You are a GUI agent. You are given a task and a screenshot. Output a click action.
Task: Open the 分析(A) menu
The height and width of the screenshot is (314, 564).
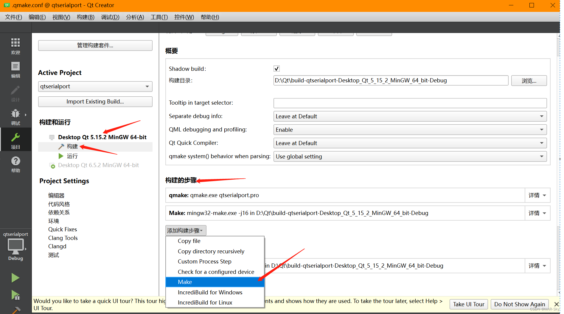coord(135,17)
